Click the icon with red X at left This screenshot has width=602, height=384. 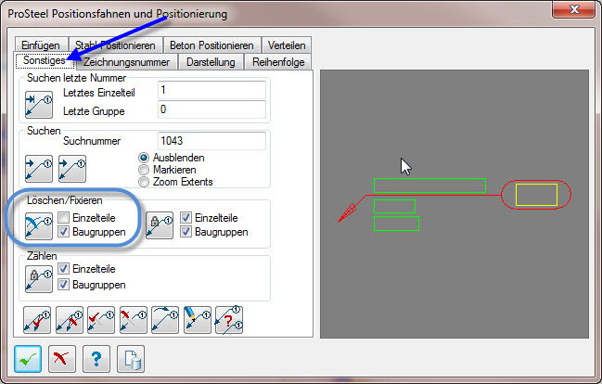tap(134, 320)
